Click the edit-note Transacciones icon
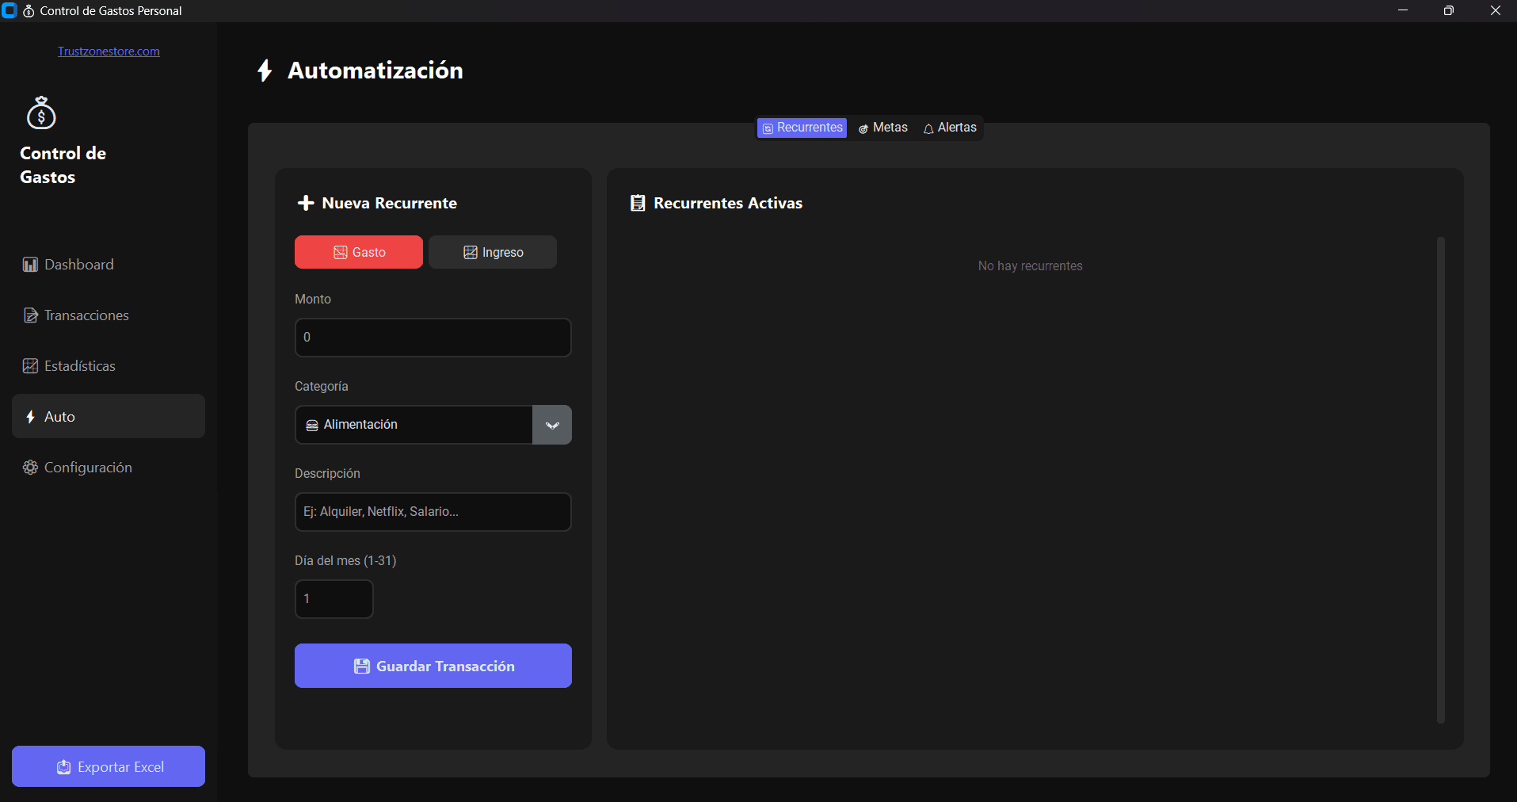This screenshot has width=1517, height=802. tap(30, 315)
